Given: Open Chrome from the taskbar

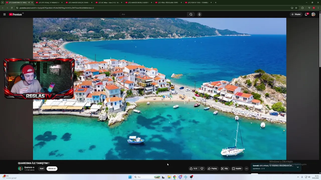Looking at the screenshot, I should click(x=175, y=177).
